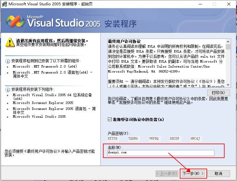Click the EULA scrollbar down arrow

coord(228,85)
